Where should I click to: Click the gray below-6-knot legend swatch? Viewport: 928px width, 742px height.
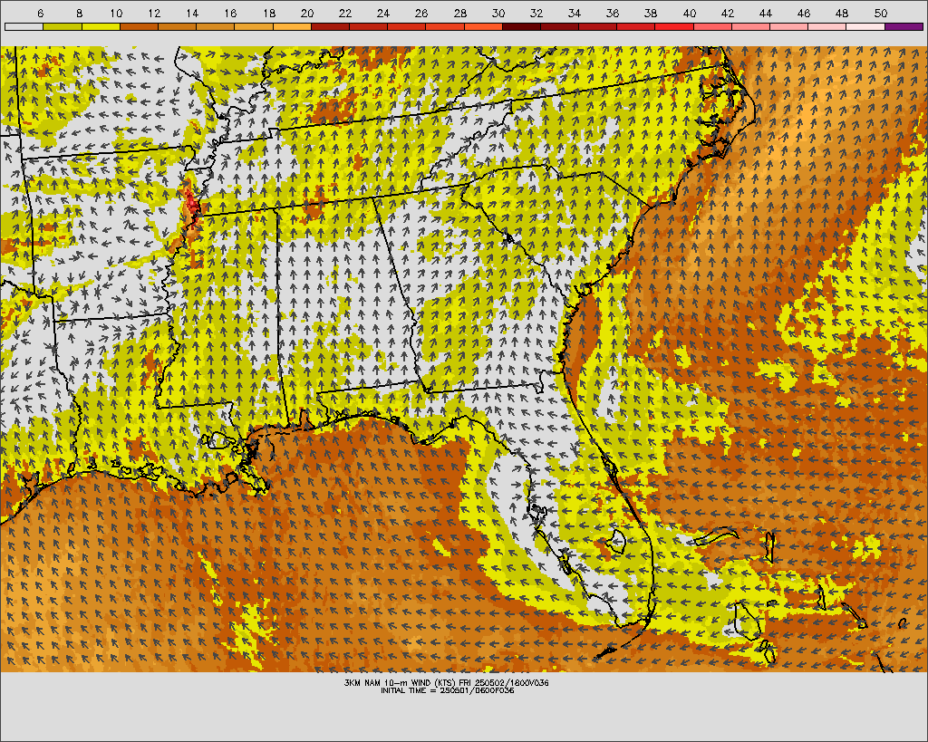click(24, 26)
